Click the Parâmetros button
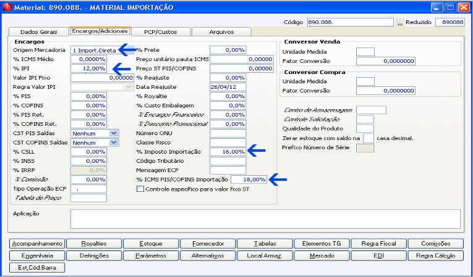Screen dimensions: 473x277 point(151,255)
